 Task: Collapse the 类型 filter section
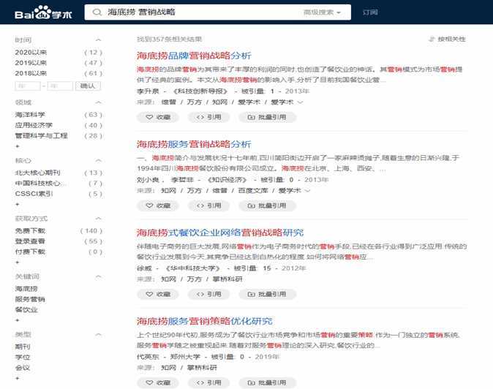[99, 335]
